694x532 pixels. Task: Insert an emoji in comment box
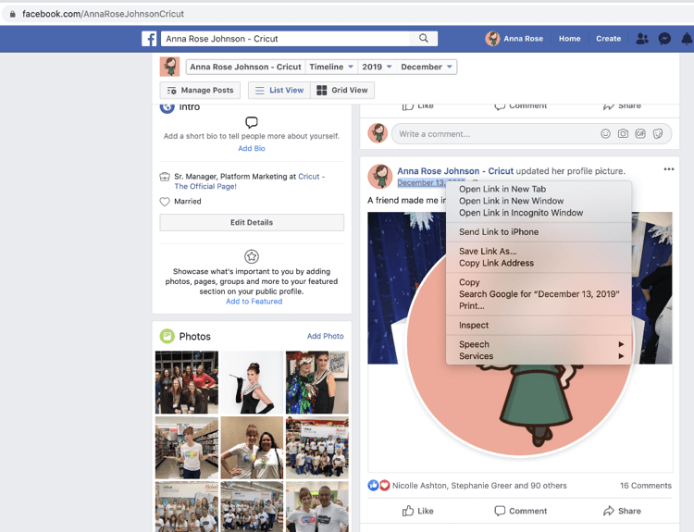605,133
